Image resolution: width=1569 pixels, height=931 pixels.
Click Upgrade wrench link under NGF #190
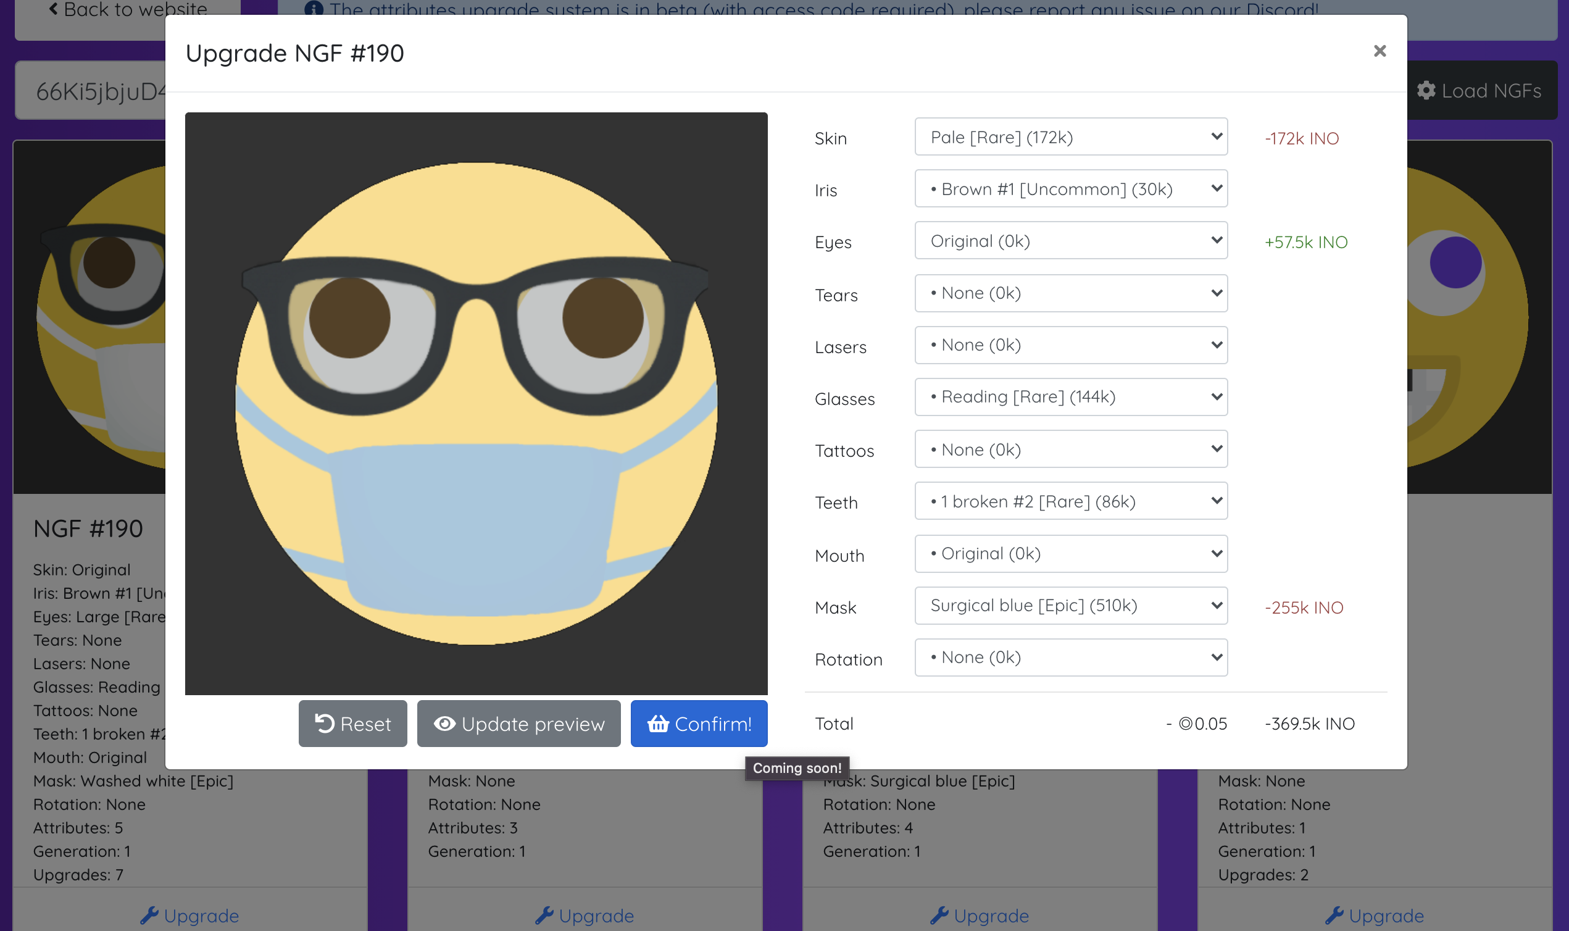[189, 916]
